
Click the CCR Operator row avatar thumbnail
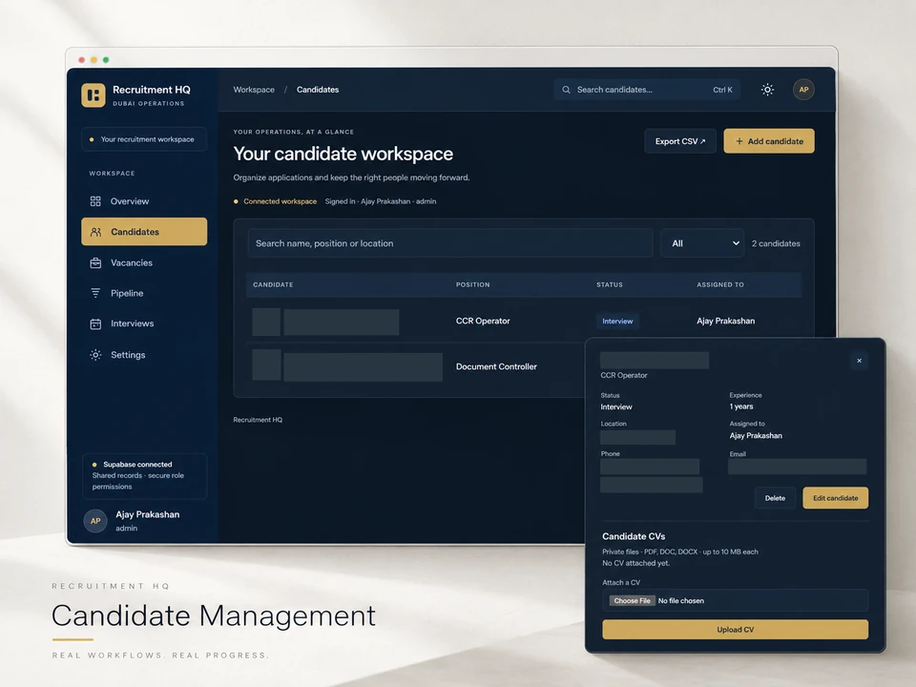click(266, 322)
